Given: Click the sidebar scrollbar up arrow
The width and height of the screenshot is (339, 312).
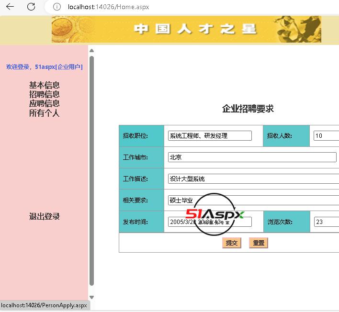Looking at the screenshot, I should (91, 50).
